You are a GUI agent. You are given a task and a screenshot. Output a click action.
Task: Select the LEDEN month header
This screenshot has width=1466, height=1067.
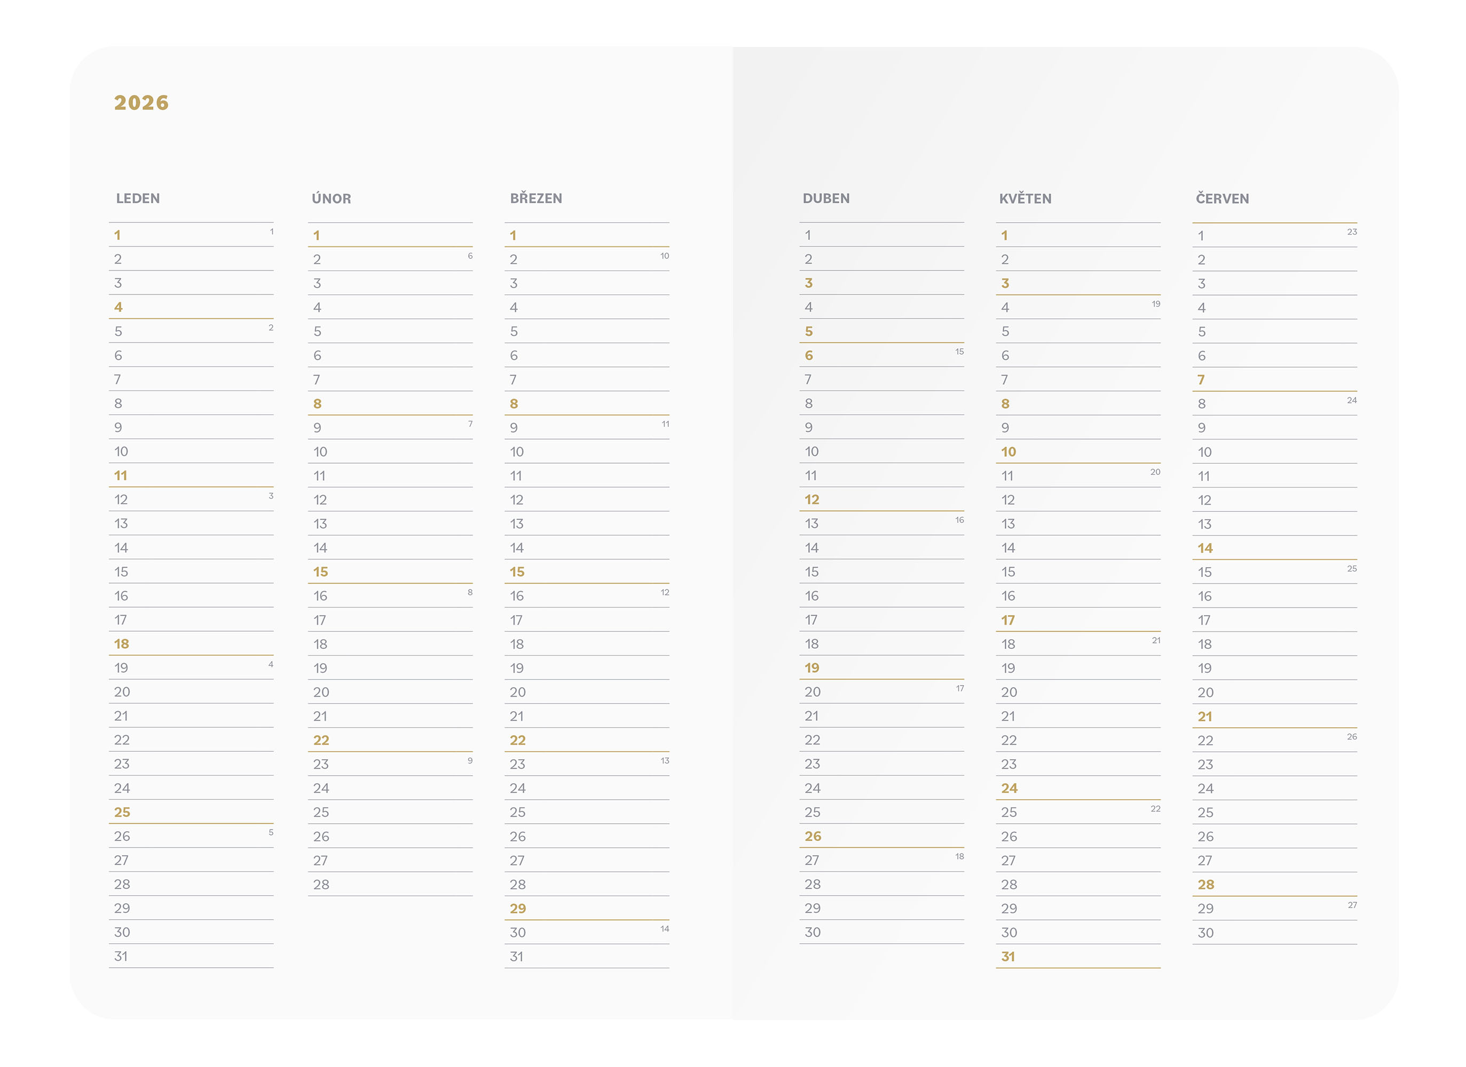pyautogui.click(x=138, y=198)
